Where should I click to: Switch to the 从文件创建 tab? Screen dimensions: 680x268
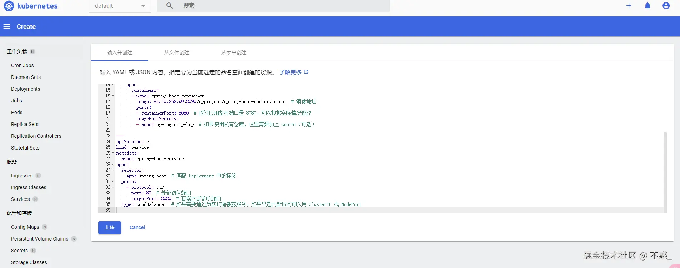[x=177, y=52]
